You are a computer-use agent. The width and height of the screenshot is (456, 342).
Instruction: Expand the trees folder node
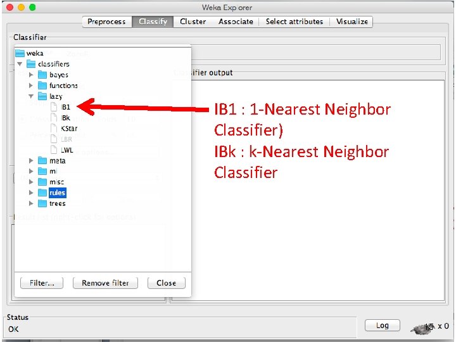coord(31,203)
